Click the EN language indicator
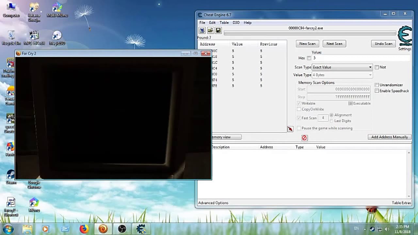 [356, 228]
